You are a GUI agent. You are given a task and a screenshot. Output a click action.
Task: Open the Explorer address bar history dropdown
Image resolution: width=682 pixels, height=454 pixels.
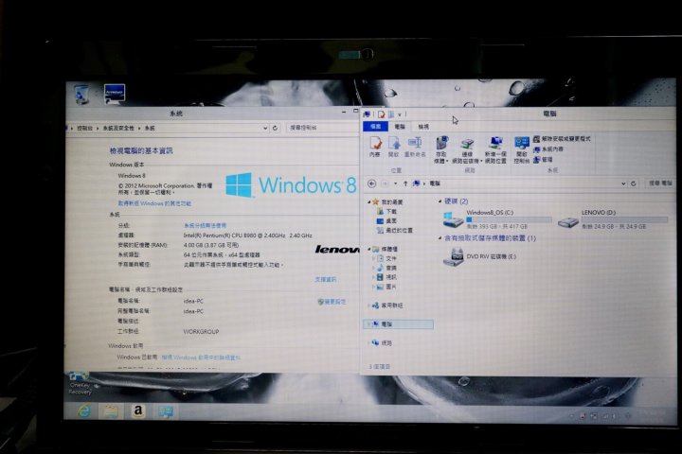click(x=623, y=183)
